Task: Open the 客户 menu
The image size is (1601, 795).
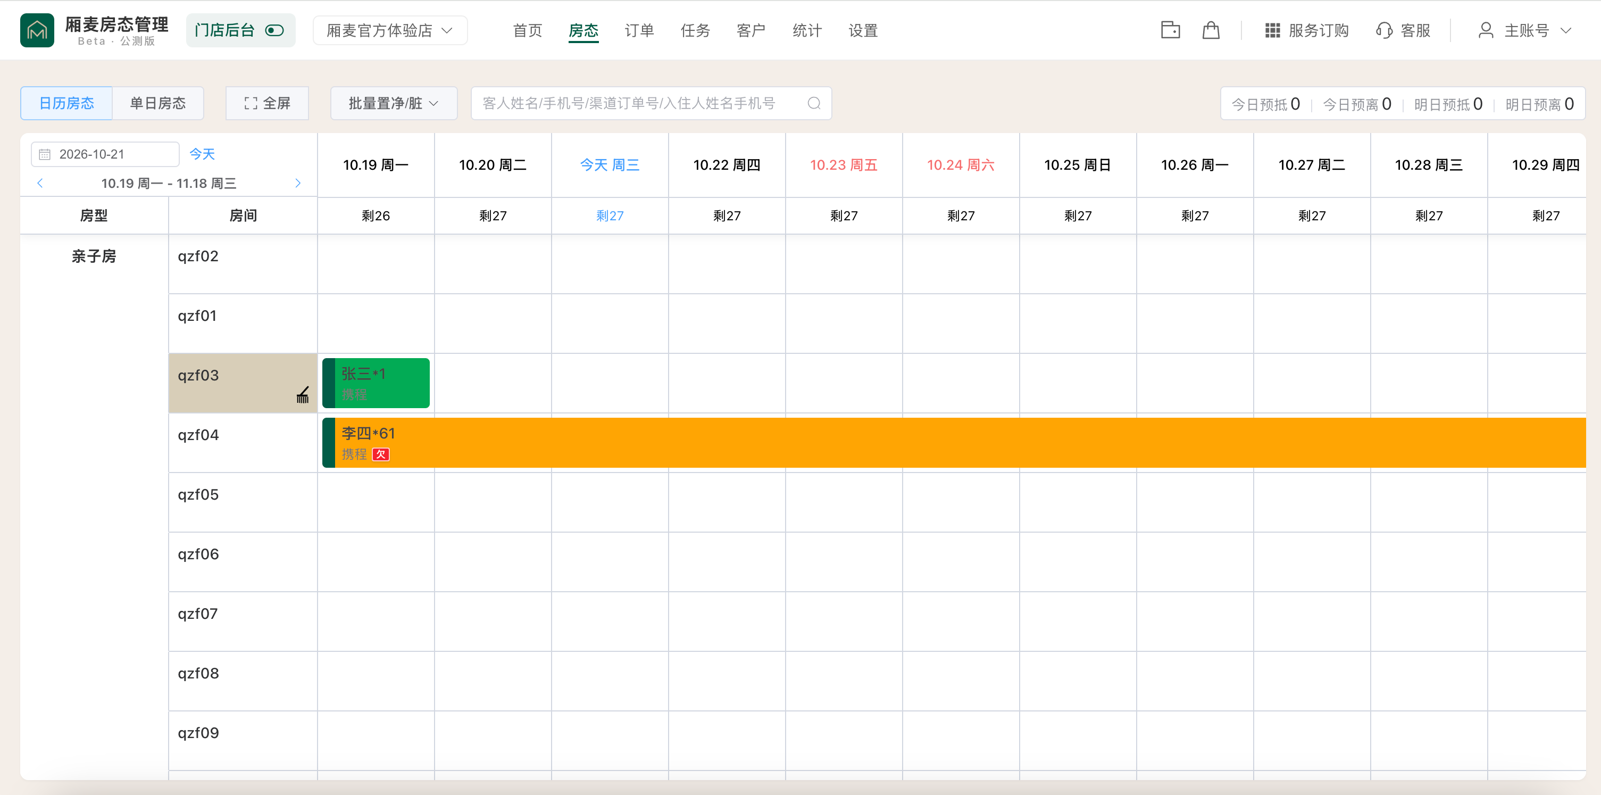Action: (751, 30)
